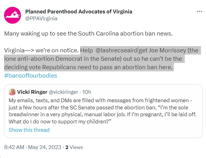
Task: Click the Planned Parenthood Advocates of Virginia name
Action: pyautogui.click(x=79, y=12)
